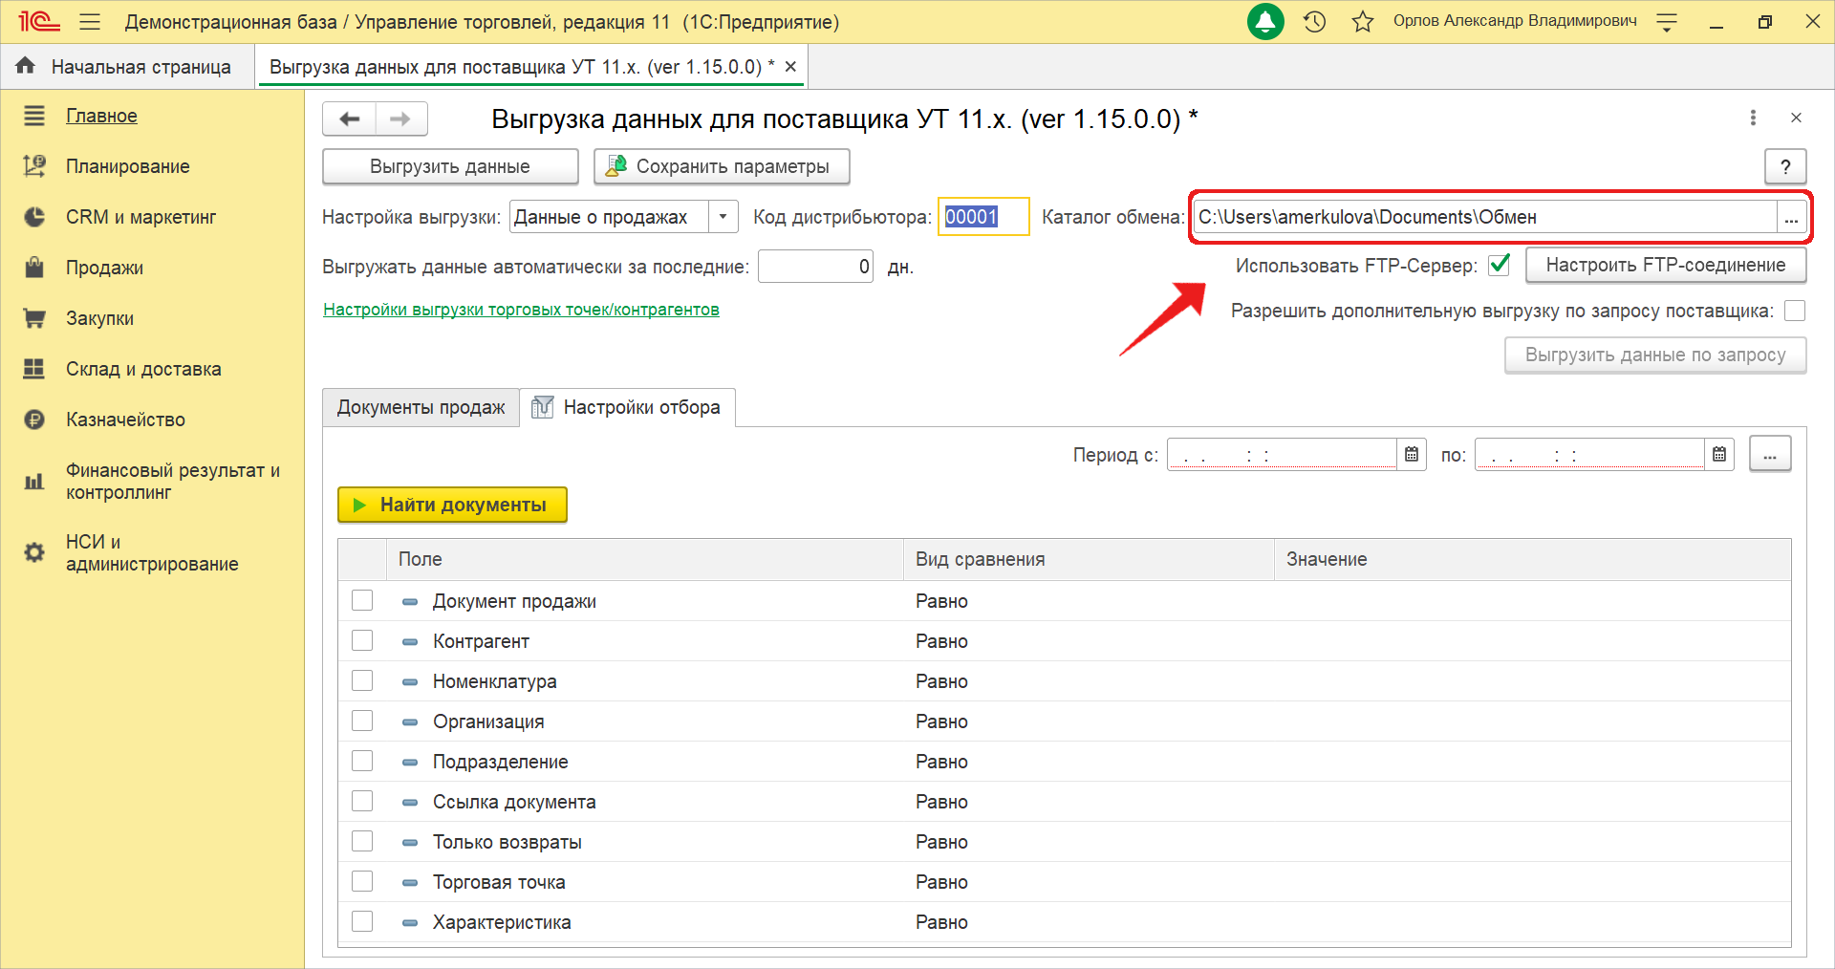
Task: Click the Выгрузить данные button
Action: click(x=450, y=166)
